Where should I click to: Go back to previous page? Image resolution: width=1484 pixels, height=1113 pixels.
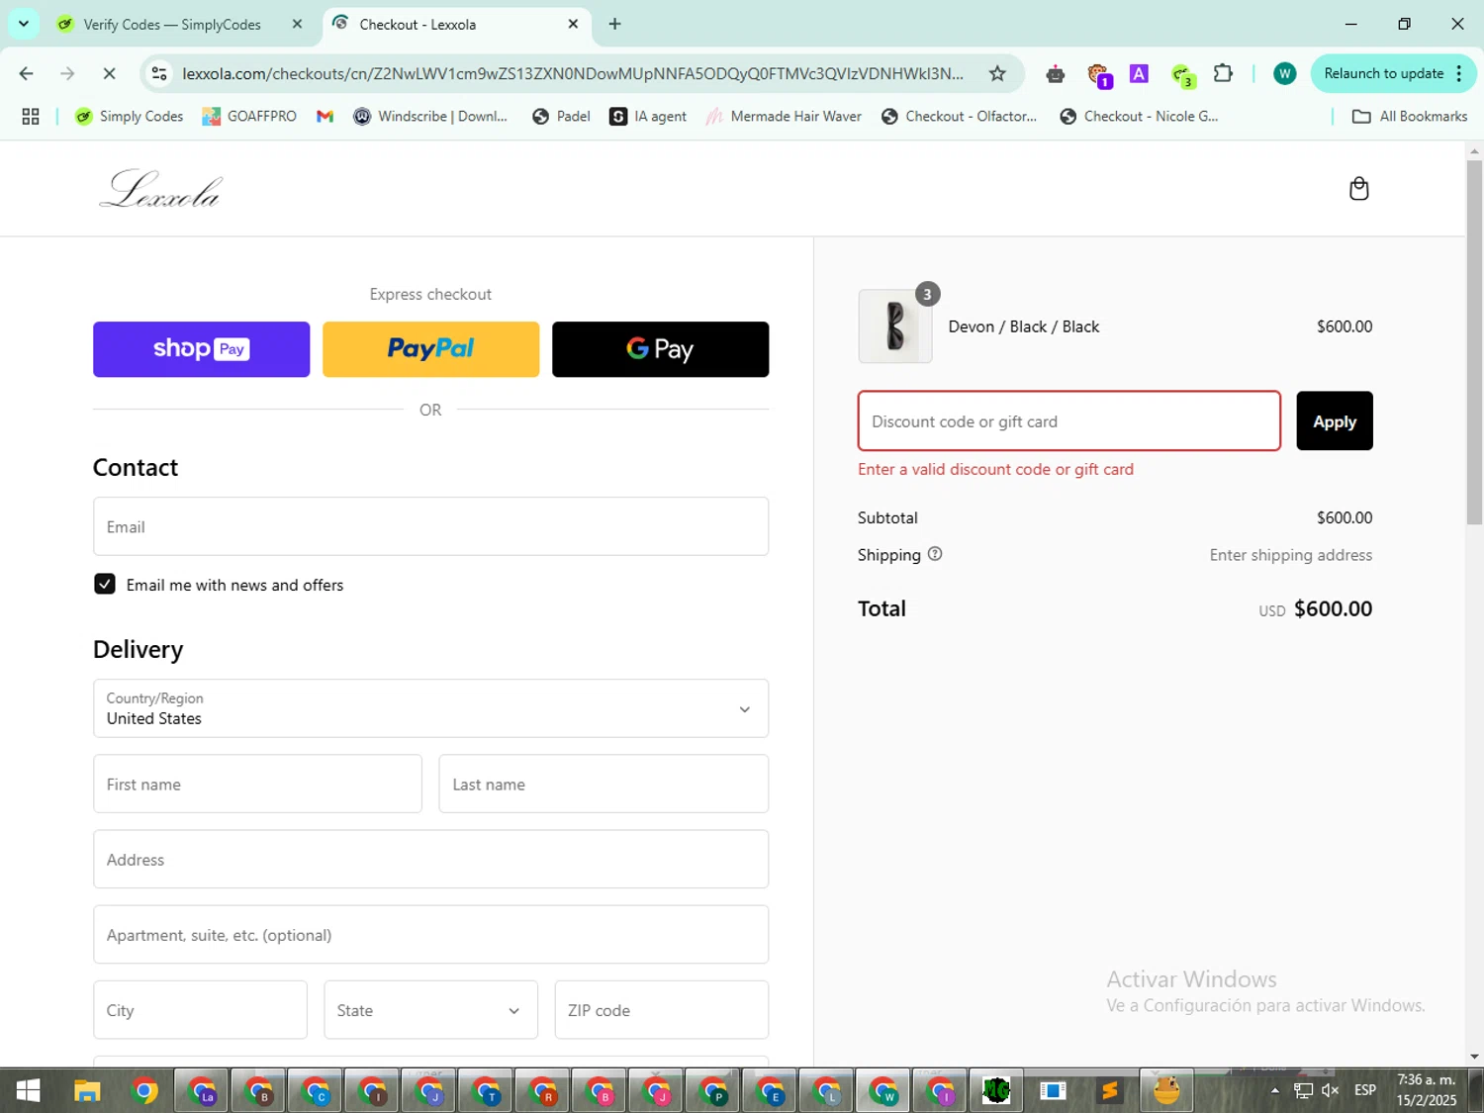pos(27,73)
